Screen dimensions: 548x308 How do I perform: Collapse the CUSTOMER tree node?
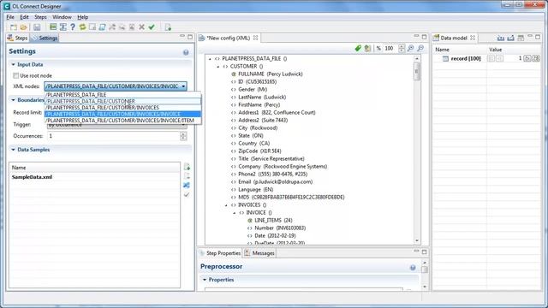(218, 67)
